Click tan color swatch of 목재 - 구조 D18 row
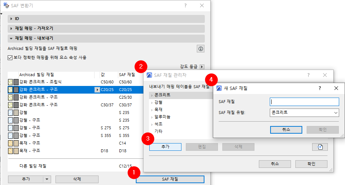Image resolution: width=345 pixels, height=185 pixels. 16,151
